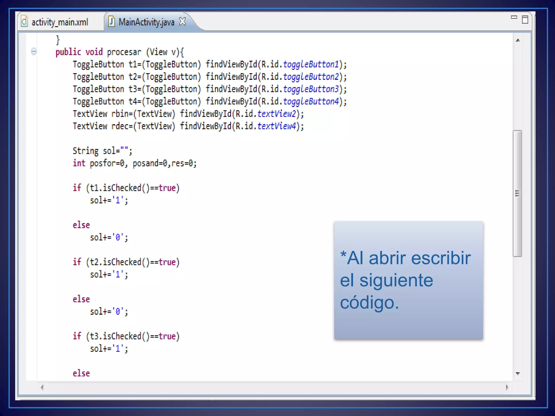
Task: Click the horizontal scrollbar right arrow
Action: (507, 388)
